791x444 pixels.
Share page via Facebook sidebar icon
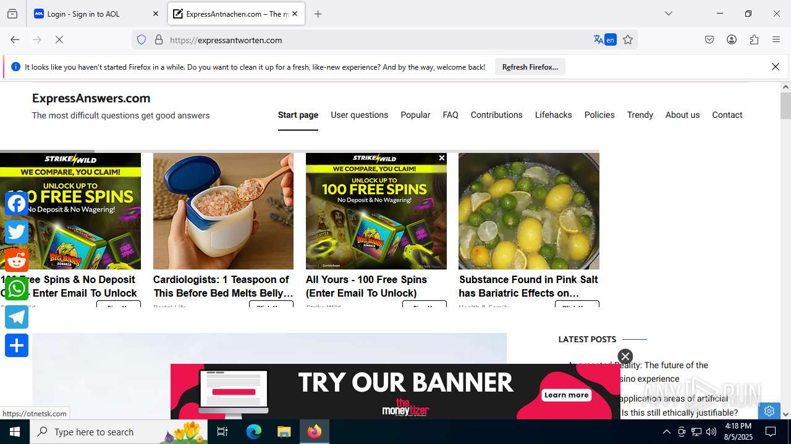17,203
